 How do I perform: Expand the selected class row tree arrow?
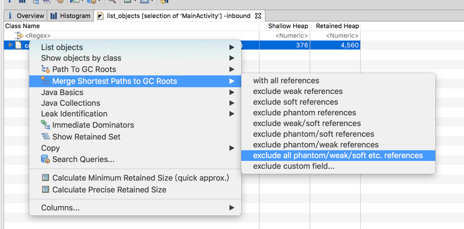(x=10, y=45)
